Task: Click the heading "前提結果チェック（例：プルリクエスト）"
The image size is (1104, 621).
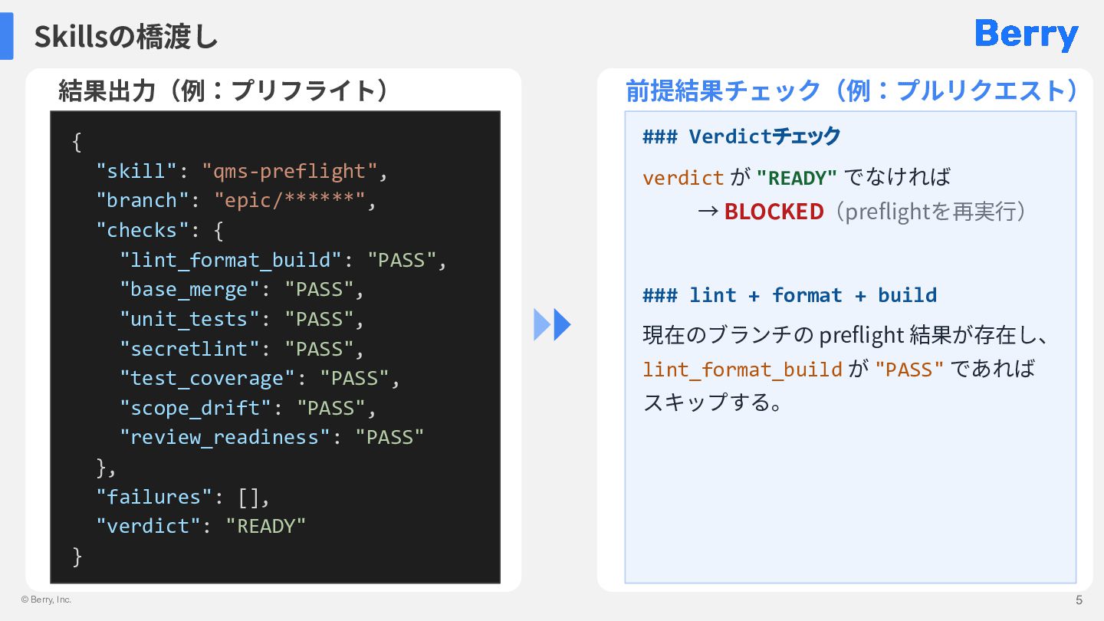Action: (853, 90)
